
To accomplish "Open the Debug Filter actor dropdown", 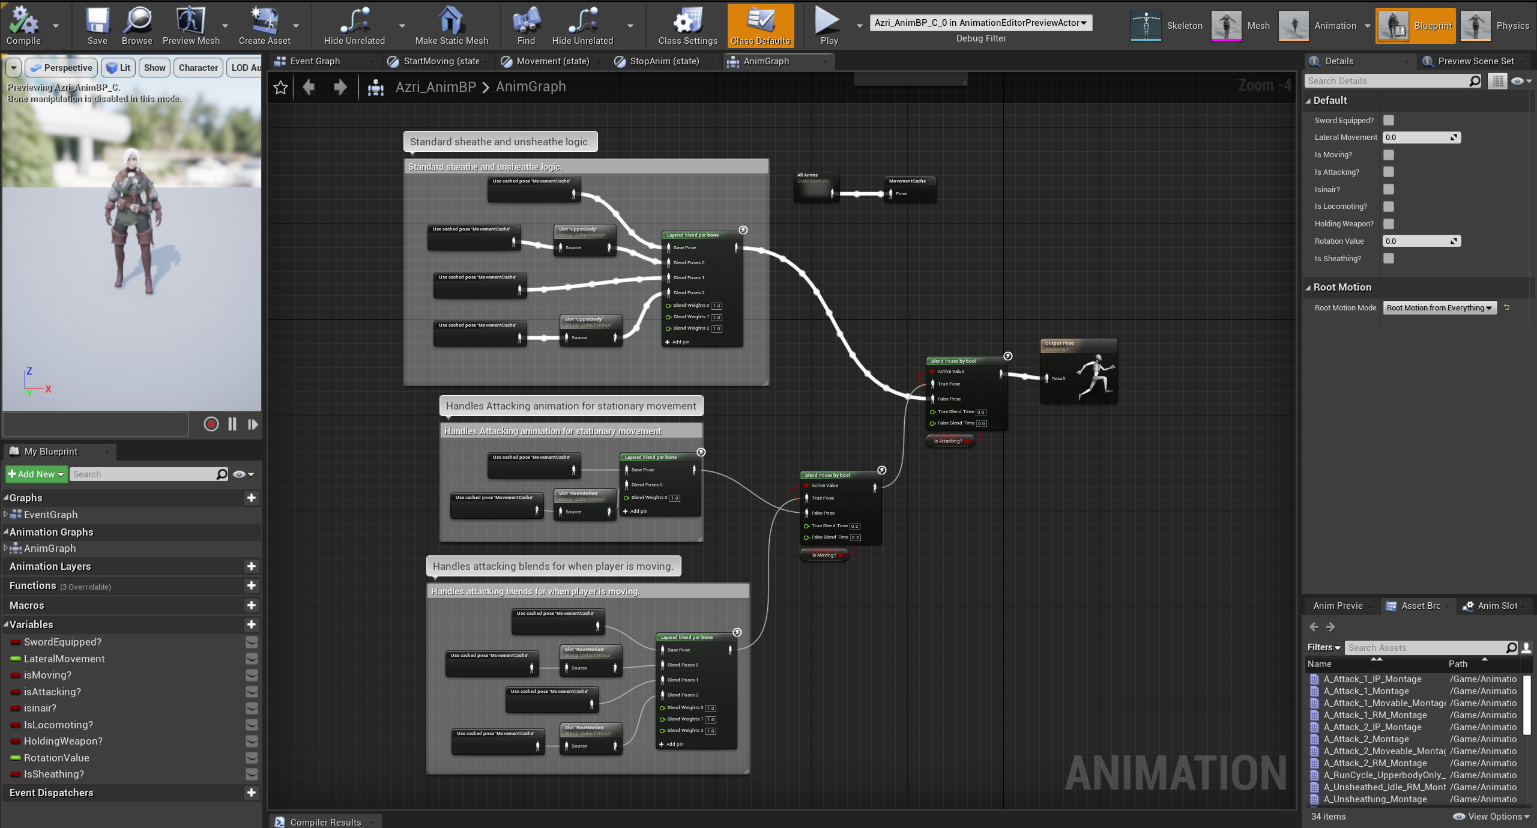I will 980,22.
